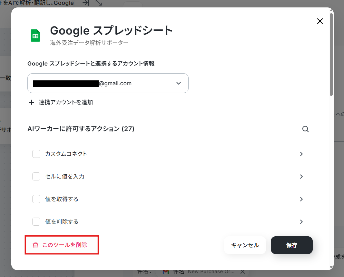Click the expand diagonal arrow icon behind dialog
This screenshot has width=344, height=277.
click(x=99, y=3)
